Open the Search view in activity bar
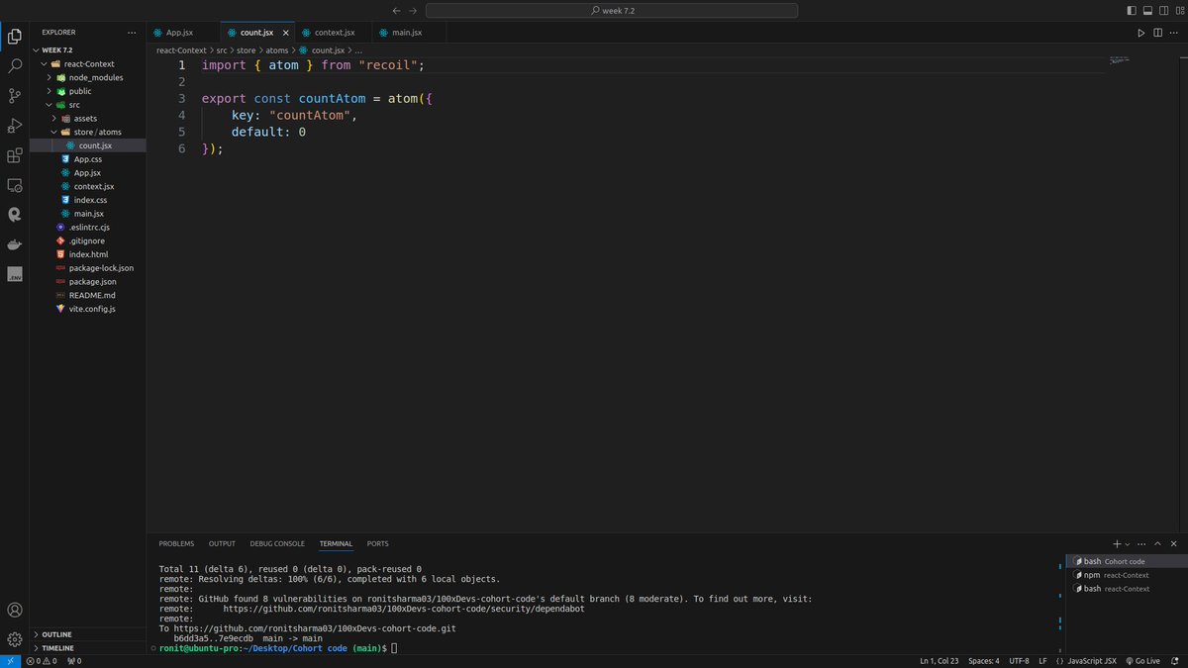Viewport: 1188px width, 668px height. pos(15,66)
